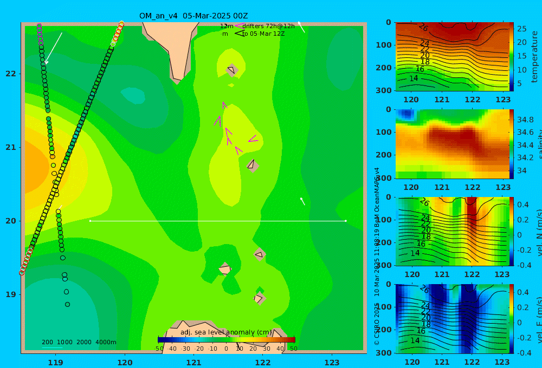
Task: Click the '26' contour label in the temperature panel
Action: 423,27
